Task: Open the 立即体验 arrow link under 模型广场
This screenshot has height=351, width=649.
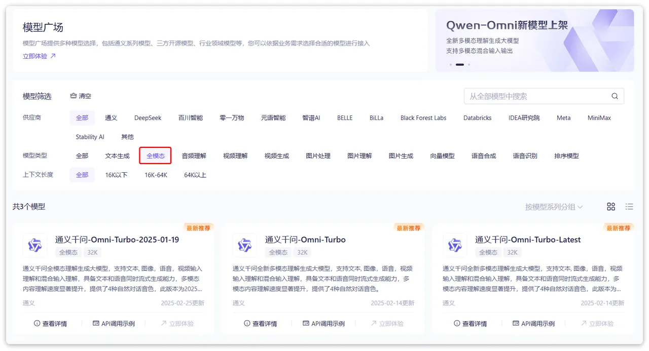Action: [x=39, y=56]
